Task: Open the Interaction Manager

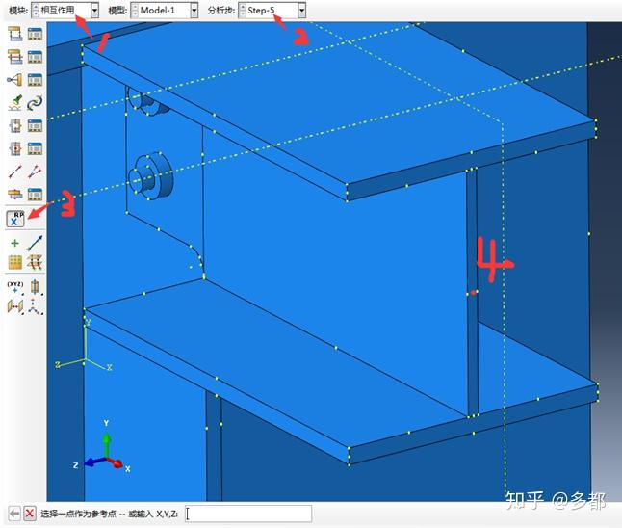Action: tap(35, 34)
